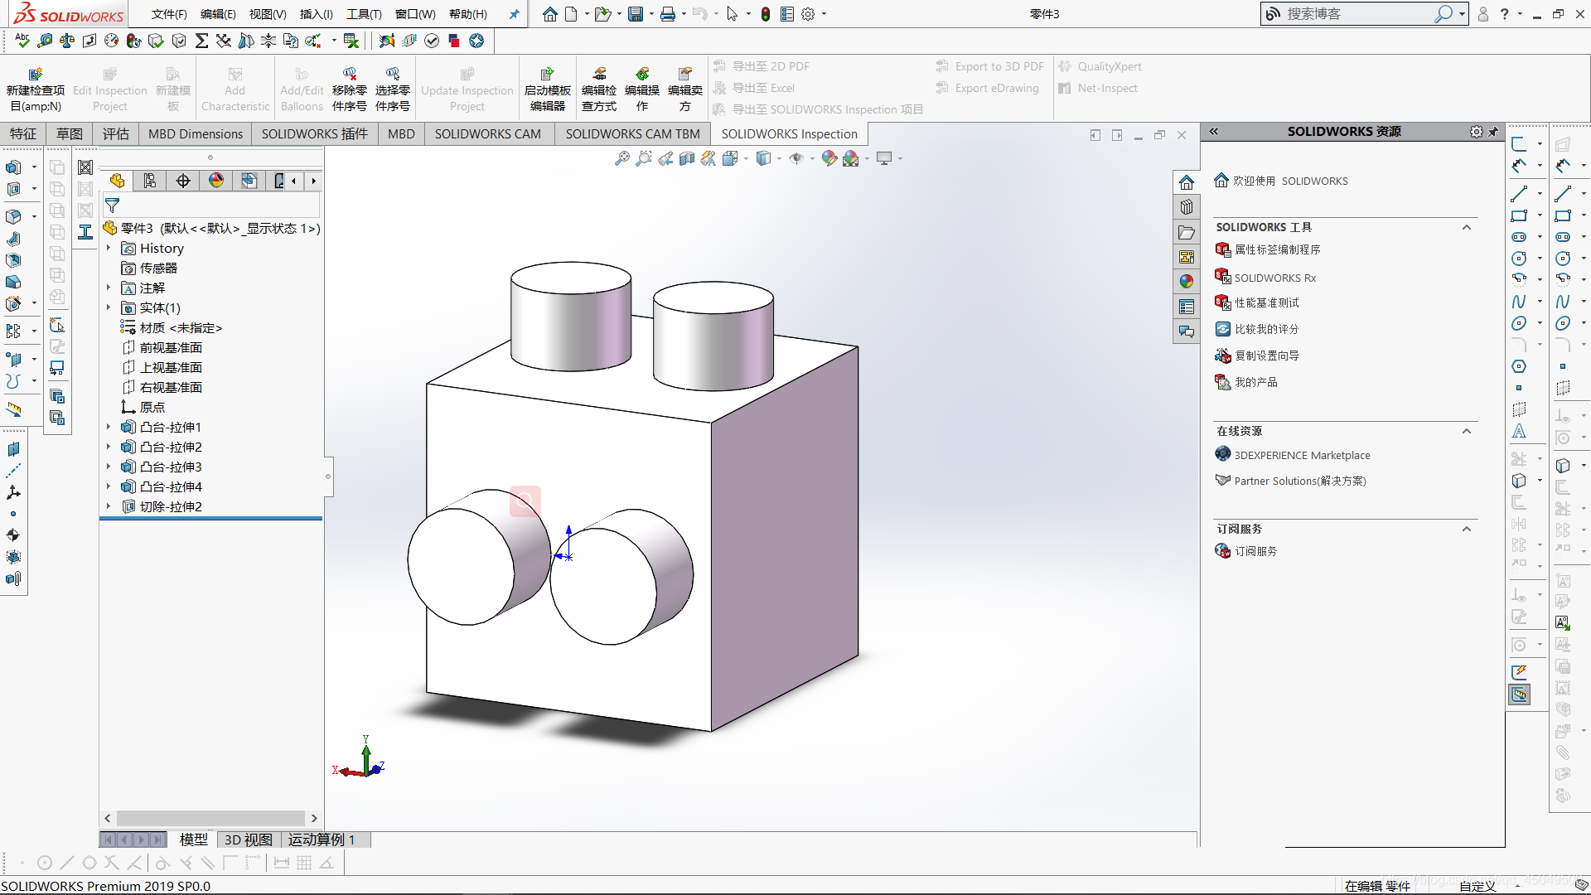The height and width of the screenshot is (895, 1591).
Task: Click the rebuild traffic light icon
Action: pyautogui.click(x=766, y=14)
